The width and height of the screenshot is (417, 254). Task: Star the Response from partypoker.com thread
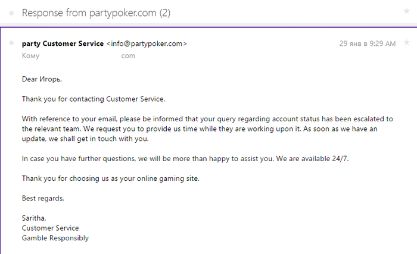[406, 11]
